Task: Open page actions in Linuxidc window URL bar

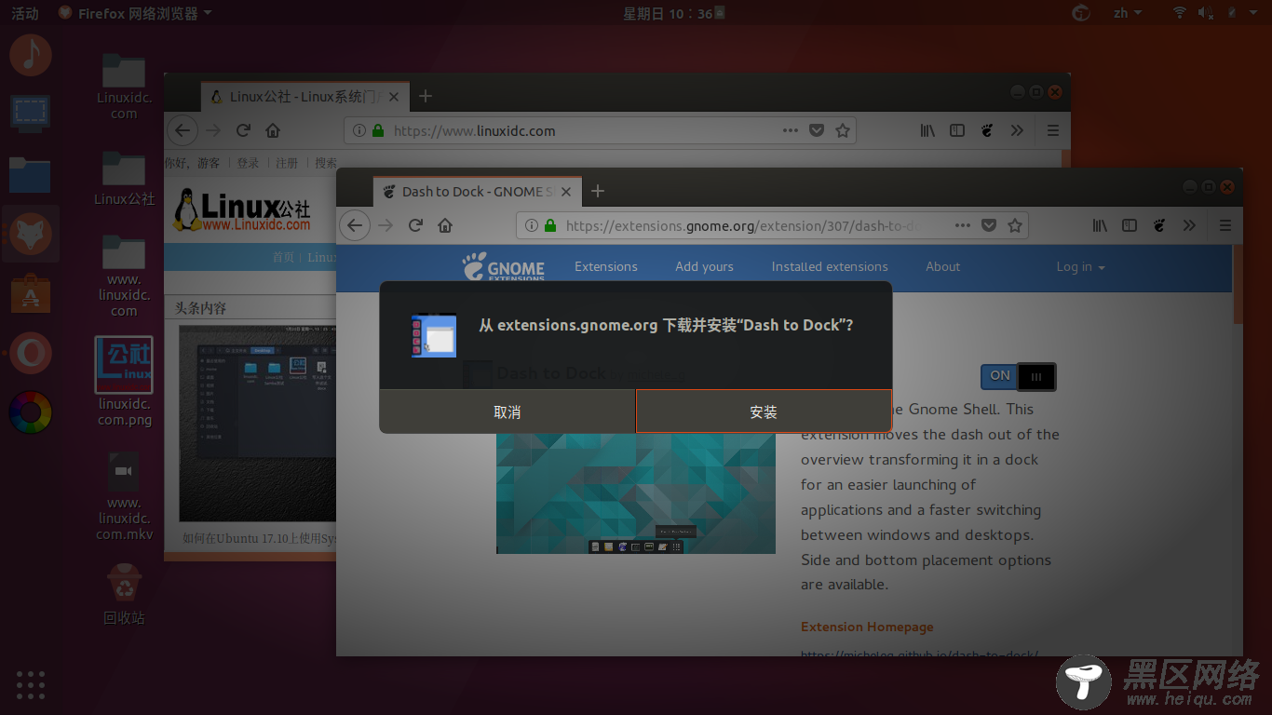Action: (x=791, y=130)
